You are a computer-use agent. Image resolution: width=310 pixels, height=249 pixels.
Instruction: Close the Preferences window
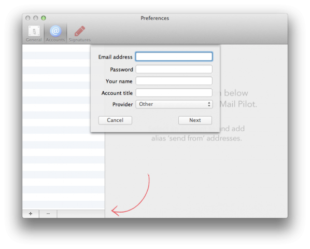tap(28, 18)
